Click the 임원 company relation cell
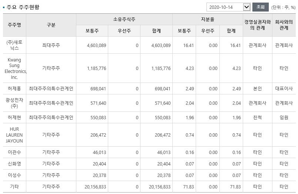The image size is (298, 194). 284,117
